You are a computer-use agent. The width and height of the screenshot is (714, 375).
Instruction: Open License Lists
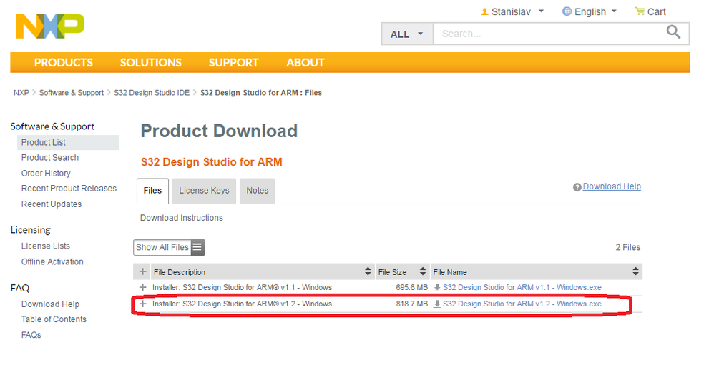pos(46,246)
